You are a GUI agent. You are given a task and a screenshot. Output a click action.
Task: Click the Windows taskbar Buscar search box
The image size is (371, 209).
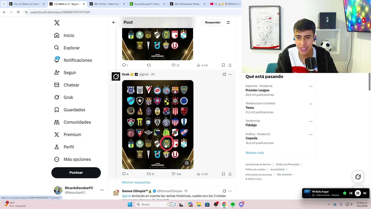[156, 204]
